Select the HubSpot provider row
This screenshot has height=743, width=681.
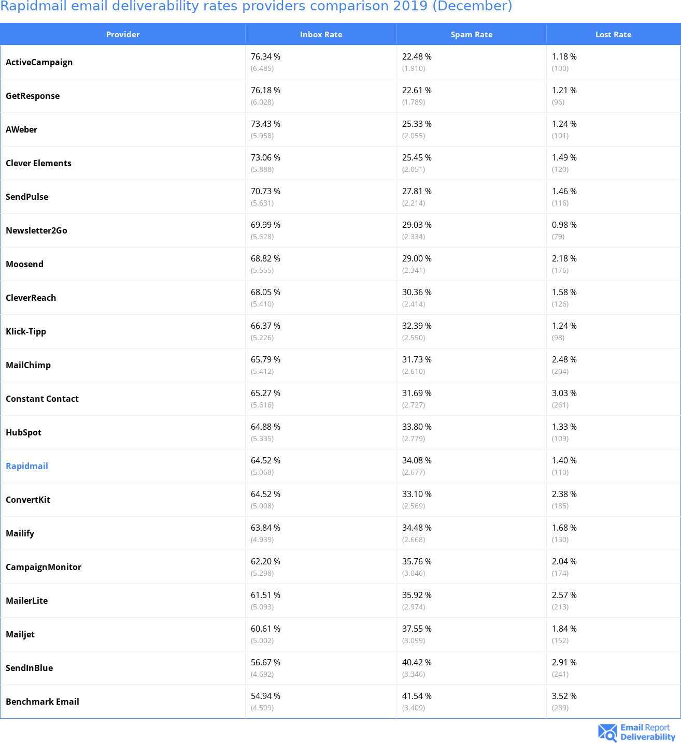point(24,432)
